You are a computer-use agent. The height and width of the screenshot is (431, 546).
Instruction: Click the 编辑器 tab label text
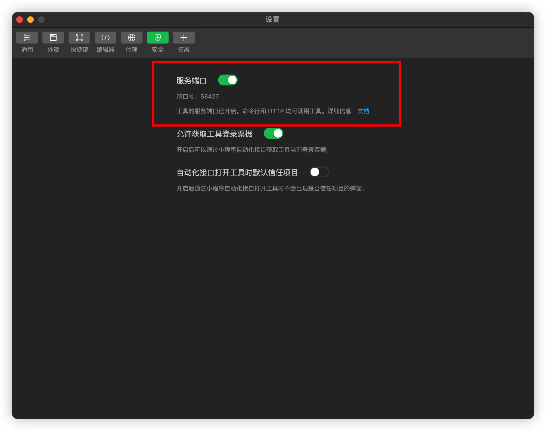pos(106,50)
